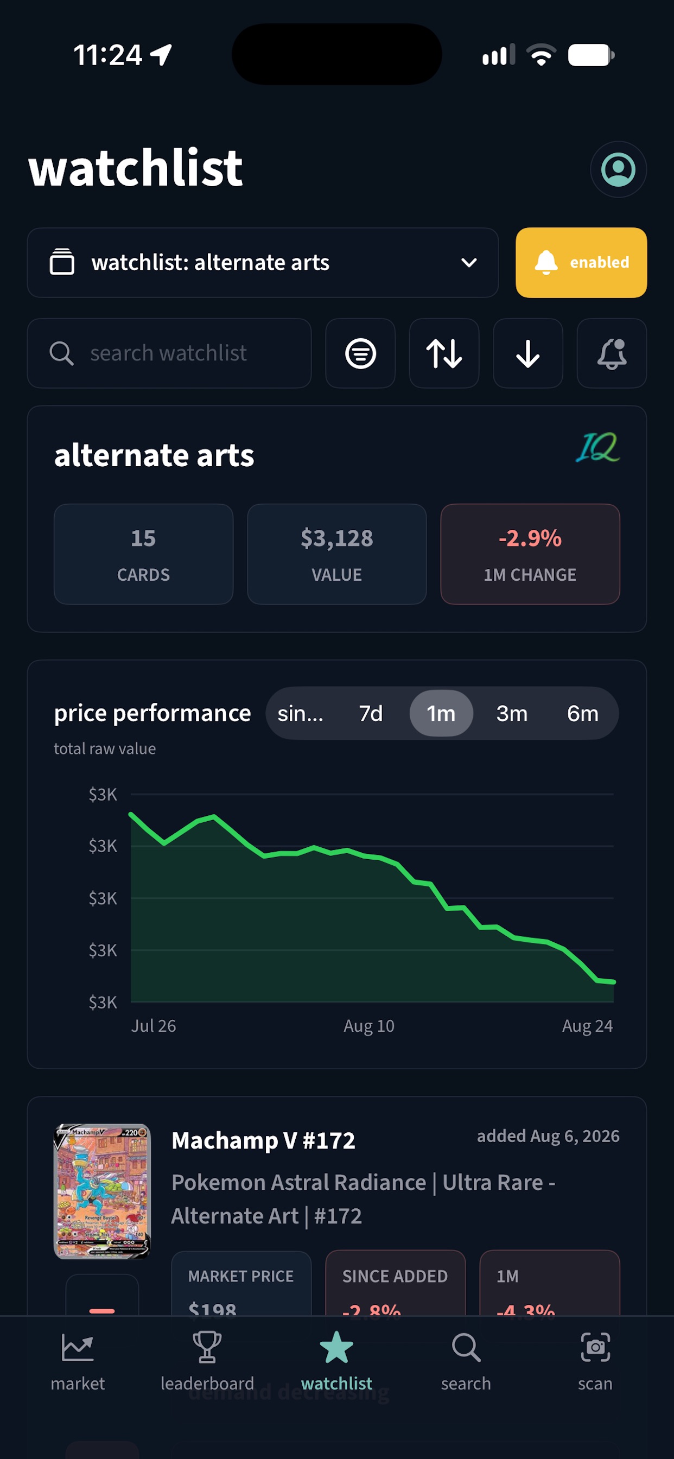Click the chevron on watchlist selector
Viewport: 674px width, 1459px height.
coord(469,262)
